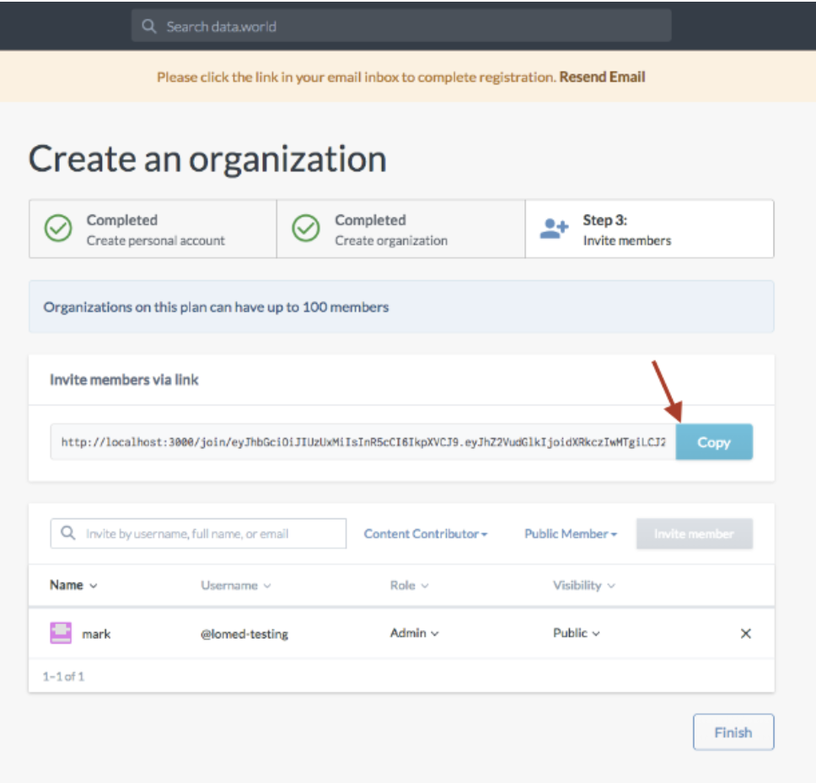The height and width of the screenshot is (783, 816).
Task: Sort members by Username column
Action: [236, 586]
